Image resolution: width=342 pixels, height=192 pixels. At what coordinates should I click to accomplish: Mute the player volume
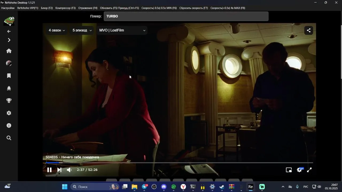[x=69, y=170]
